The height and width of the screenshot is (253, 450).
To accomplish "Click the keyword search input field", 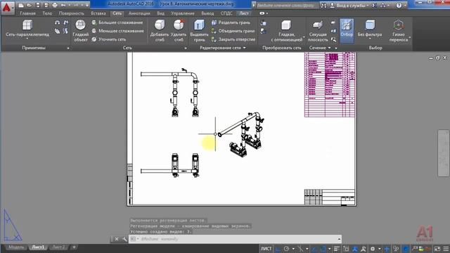I will tap(287, 5).
